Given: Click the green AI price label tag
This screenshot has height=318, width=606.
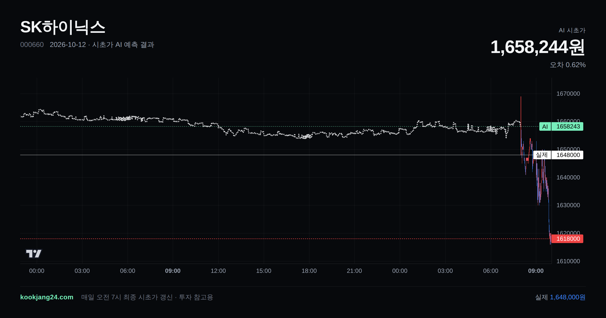Looking at the screenshot, I should point(545,126).
